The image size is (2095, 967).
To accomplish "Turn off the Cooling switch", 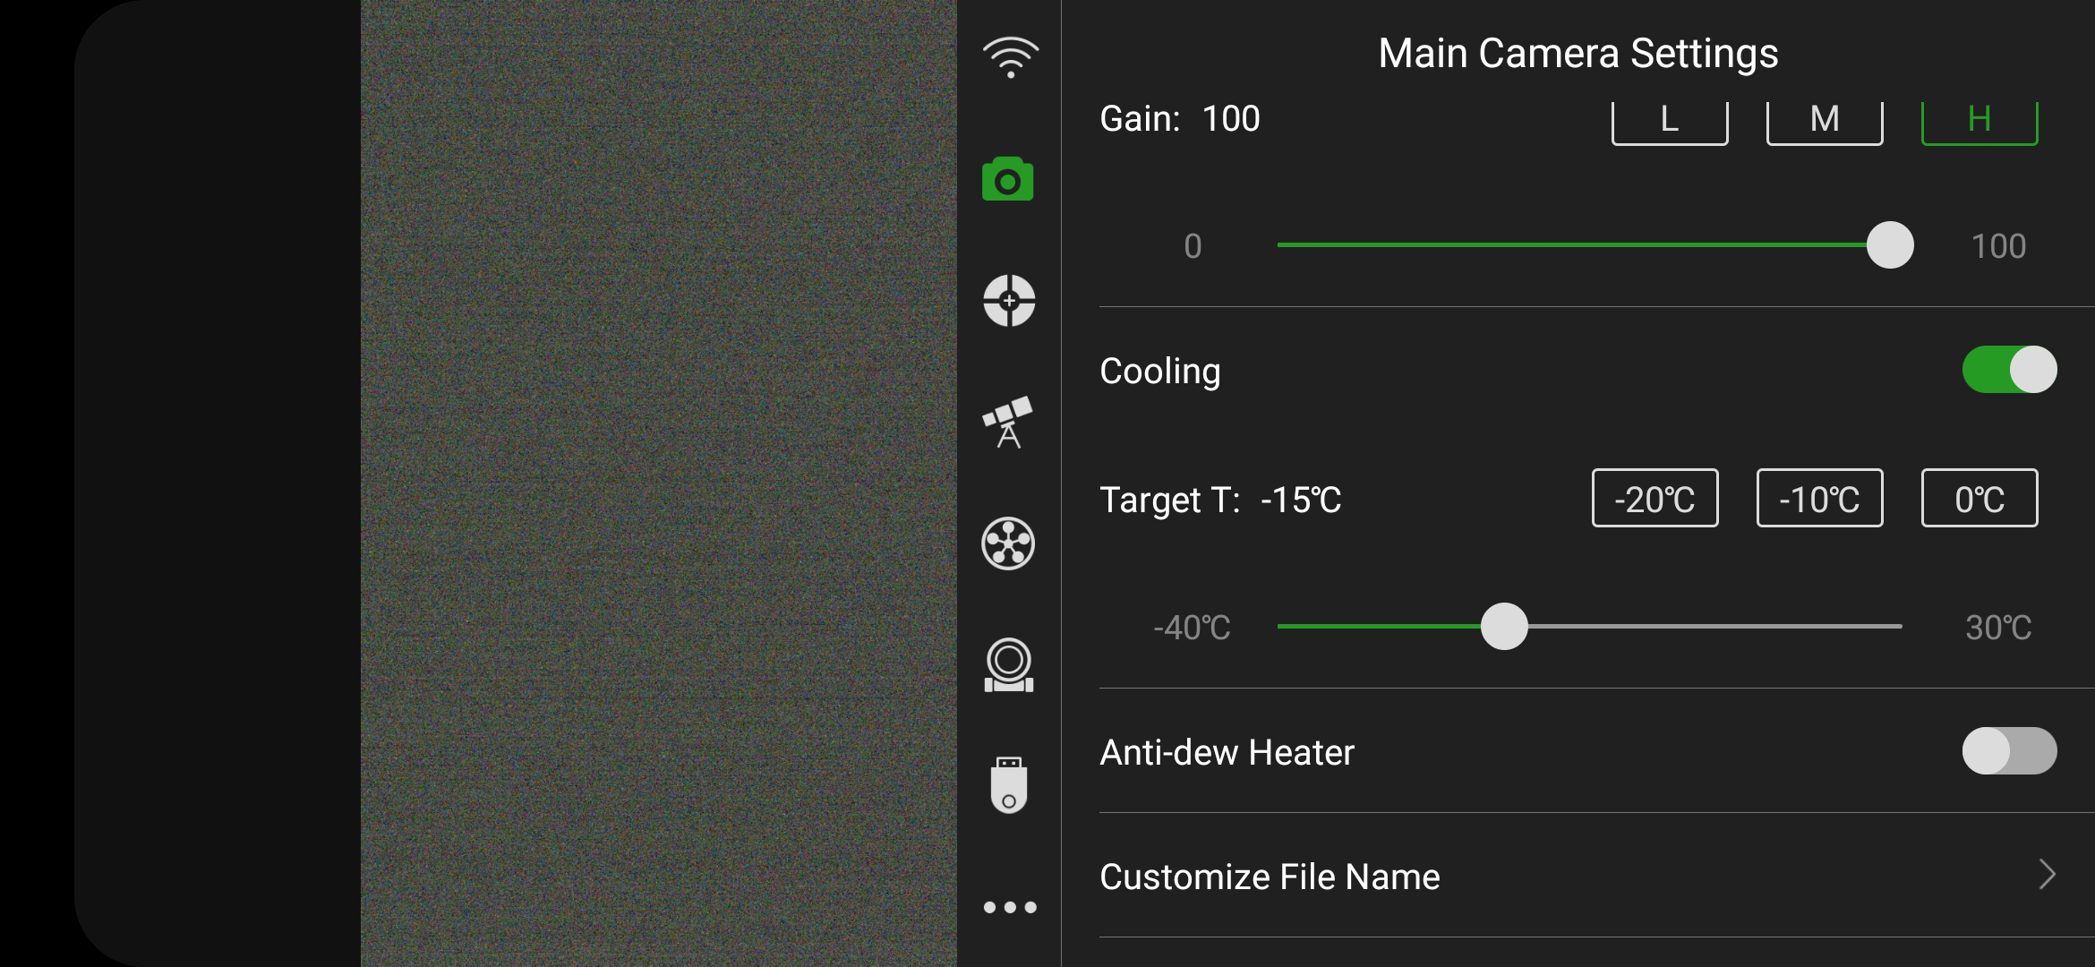I will click(2009, 370).
